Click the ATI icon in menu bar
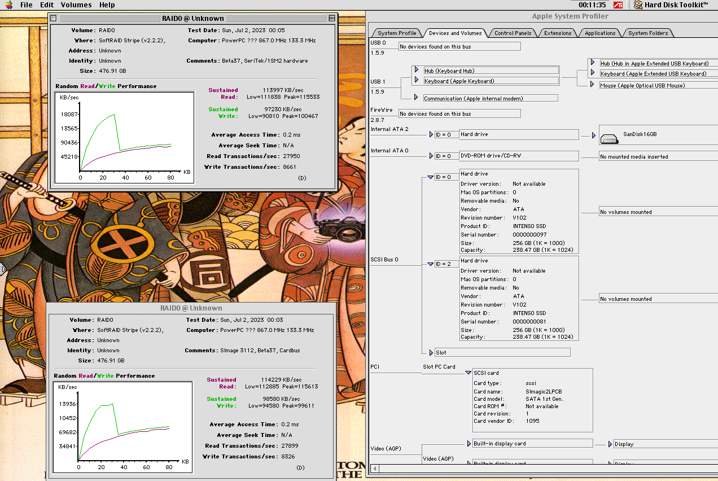Screen dimensions: 718x481 click(x=618, y=5)
